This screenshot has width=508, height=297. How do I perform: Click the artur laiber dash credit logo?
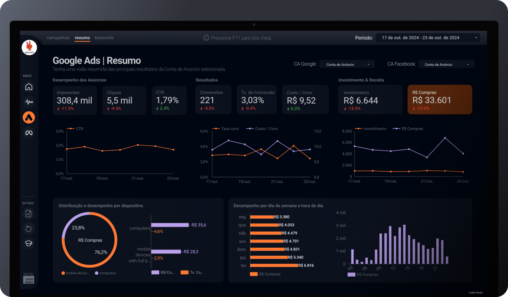click(29, 280)
